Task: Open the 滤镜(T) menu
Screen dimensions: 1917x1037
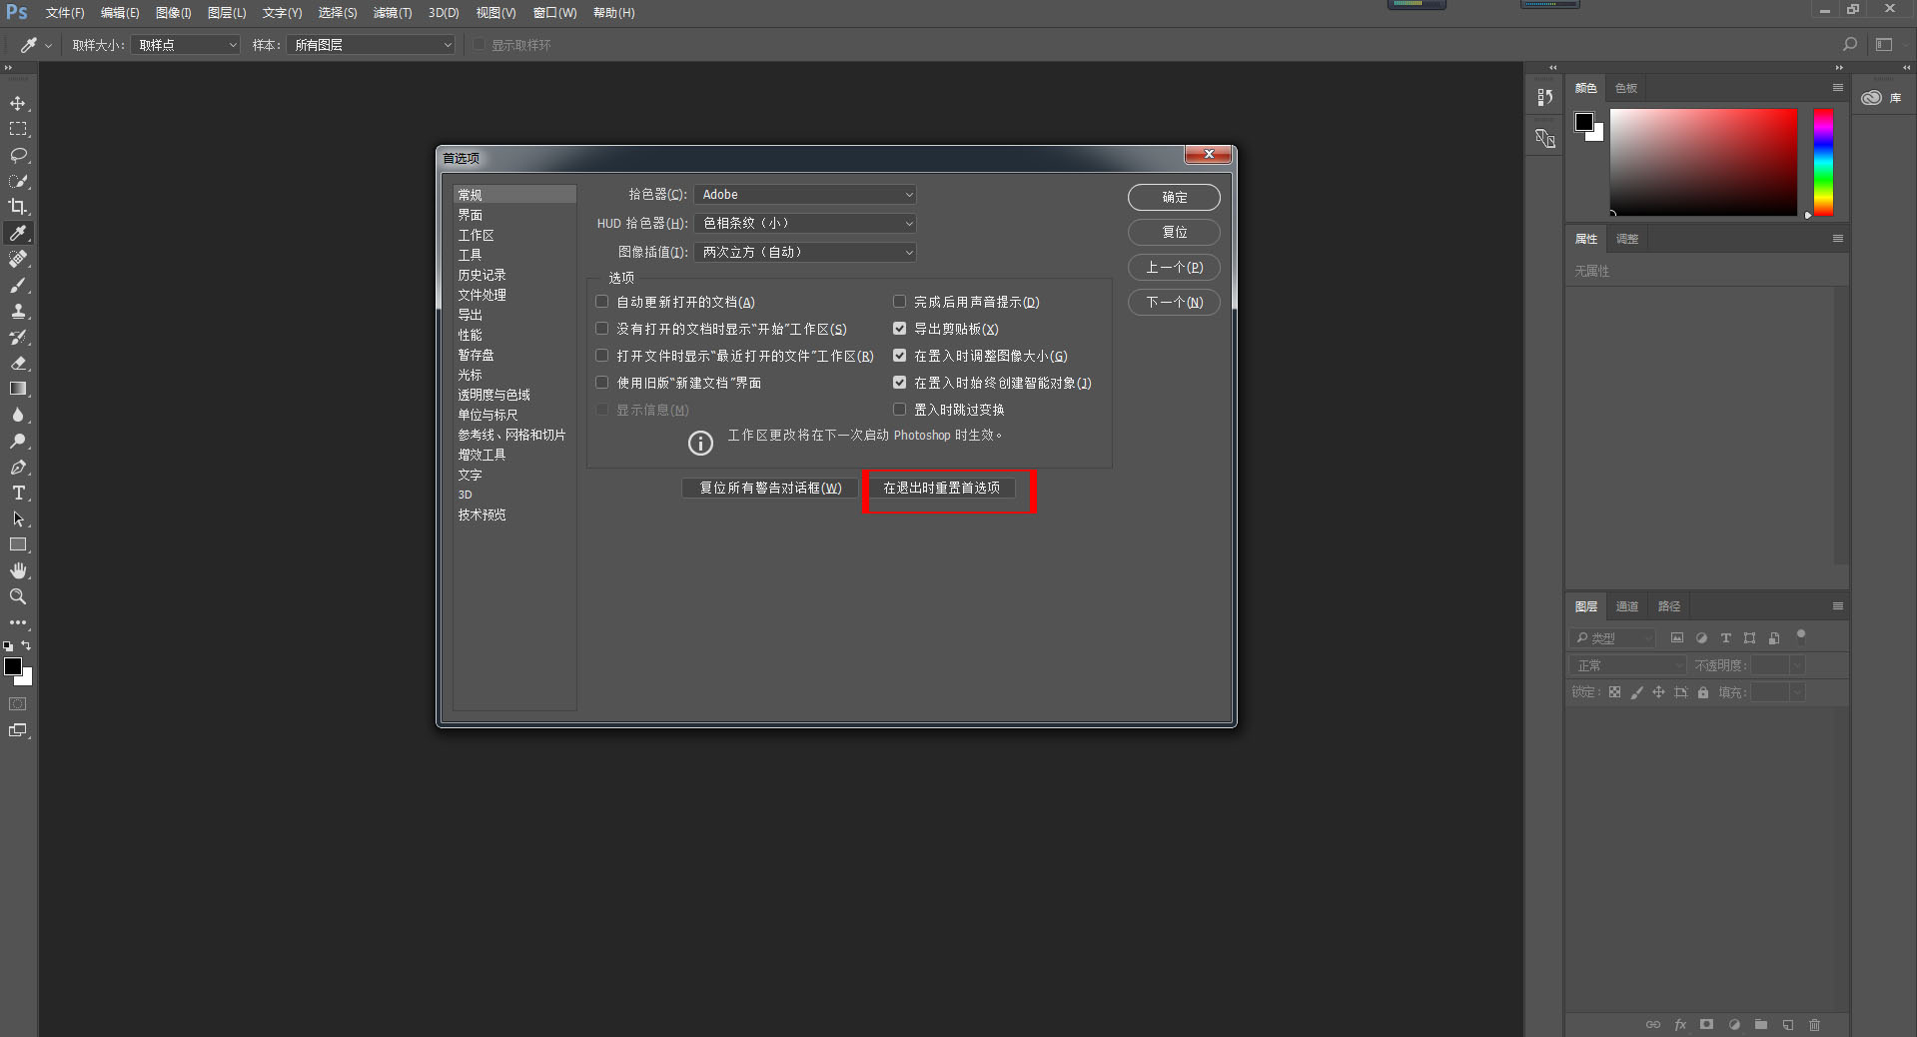Action: coord(393,13)
